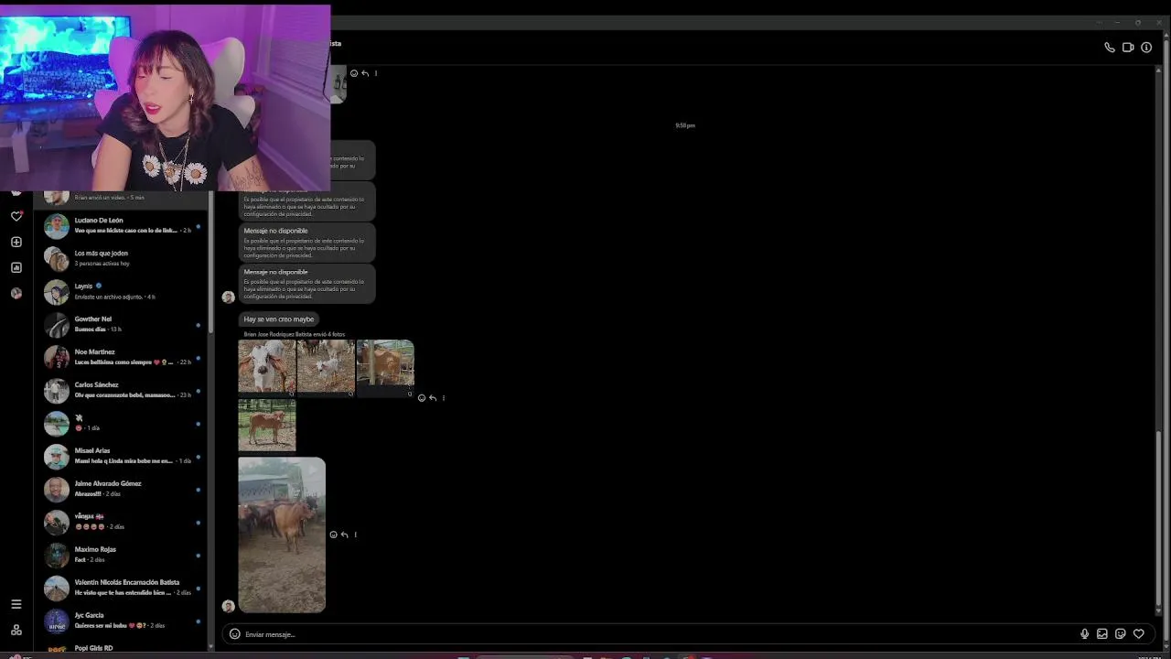
Task: Click the sender avatar beside the unavailable messages
Action: coord(229,297)
